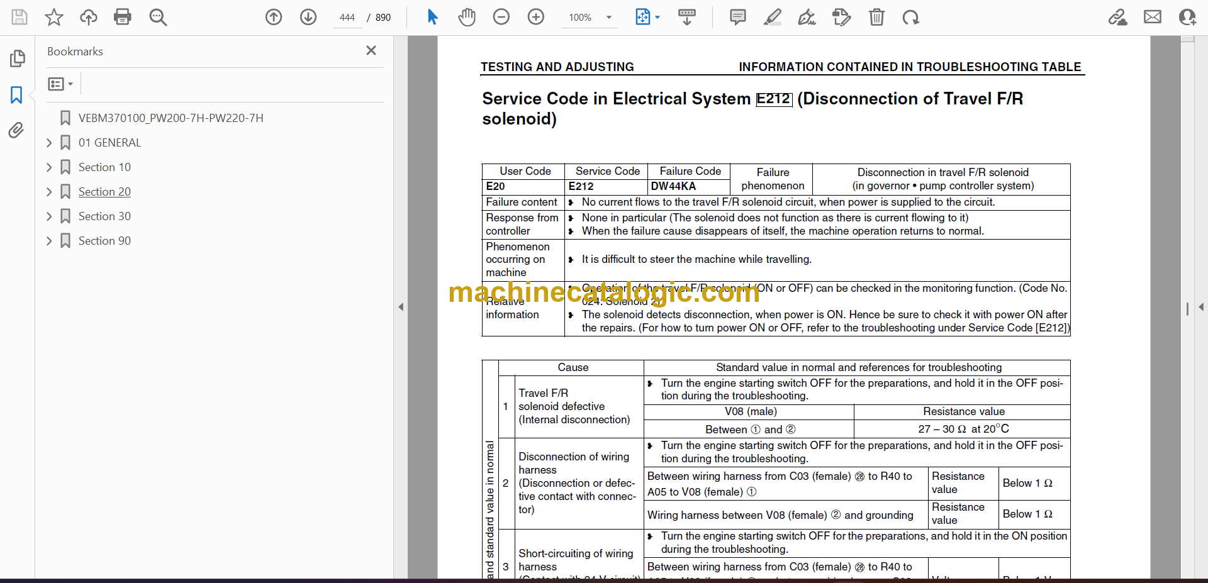Click the 'V08 (male)' table cell

[x=750, y=411]
